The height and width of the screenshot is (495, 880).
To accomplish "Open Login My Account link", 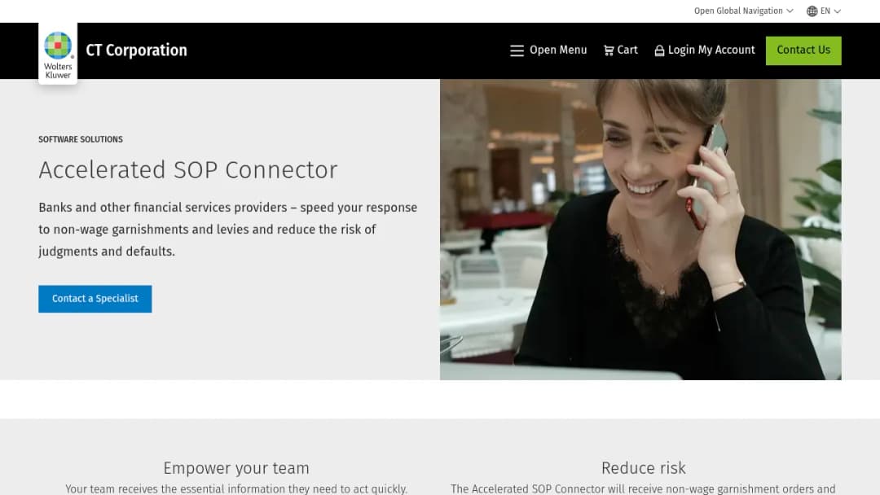I will [711, 50].
